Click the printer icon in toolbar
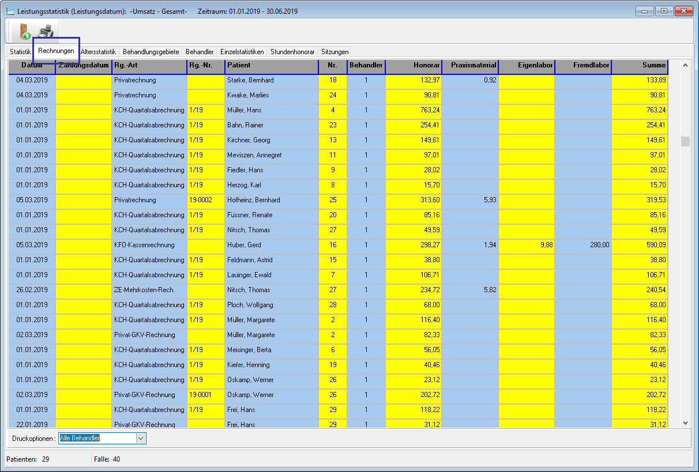699x472 pixels. pyautogui.click(x=45, y=32)
